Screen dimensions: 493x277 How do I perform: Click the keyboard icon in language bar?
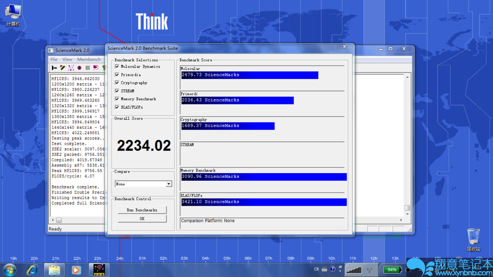point(324,269)
